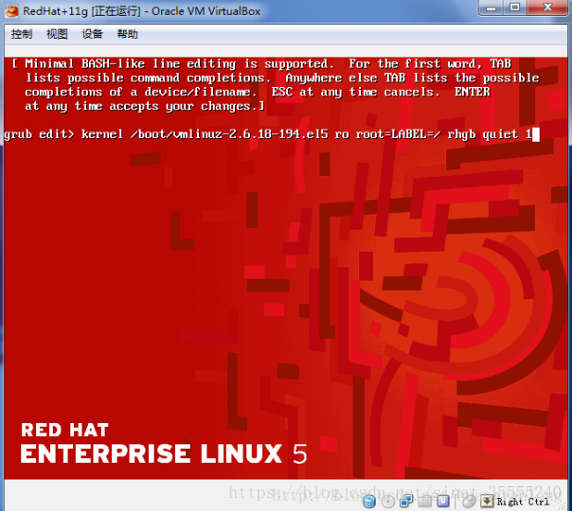Click the optical CD drive status icon
Image resolution: width=572 pixels, height=511 pixels.
pyautogui.click(x=388, y=502)
